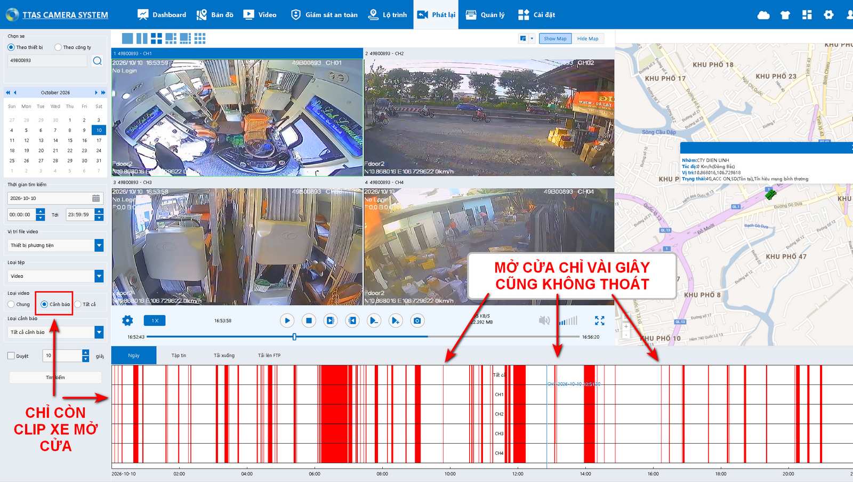Step to the next frame
853x482 pixels.
coord(331,320)
